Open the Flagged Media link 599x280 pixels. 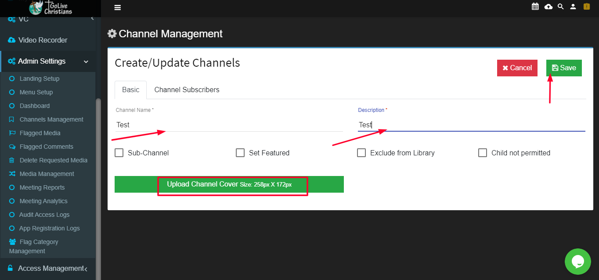40,133
